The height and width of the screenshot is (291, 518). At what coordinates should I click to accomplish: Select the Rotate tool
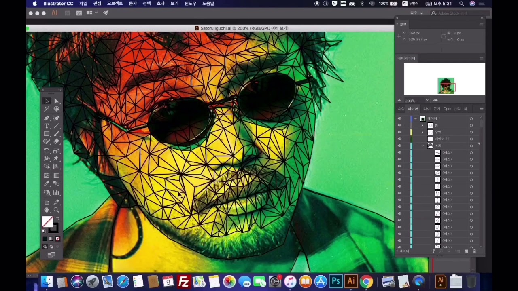[47, 150]
